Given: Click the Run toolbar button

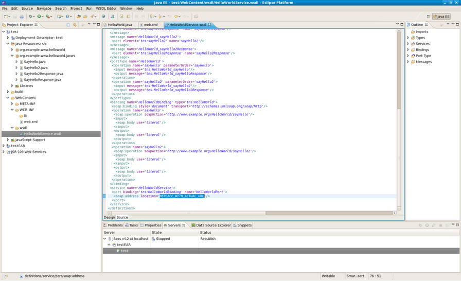Looking at the screenshot, I should (x=39, y=16).
